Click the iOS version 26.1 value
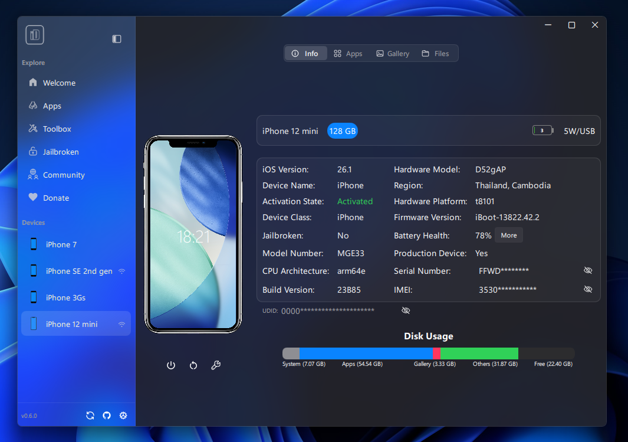 tap(344, 169)
